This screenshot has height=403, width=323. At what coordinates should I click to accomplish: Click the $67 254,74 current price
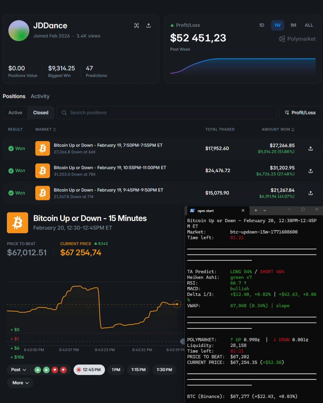(x=81, y=253)
